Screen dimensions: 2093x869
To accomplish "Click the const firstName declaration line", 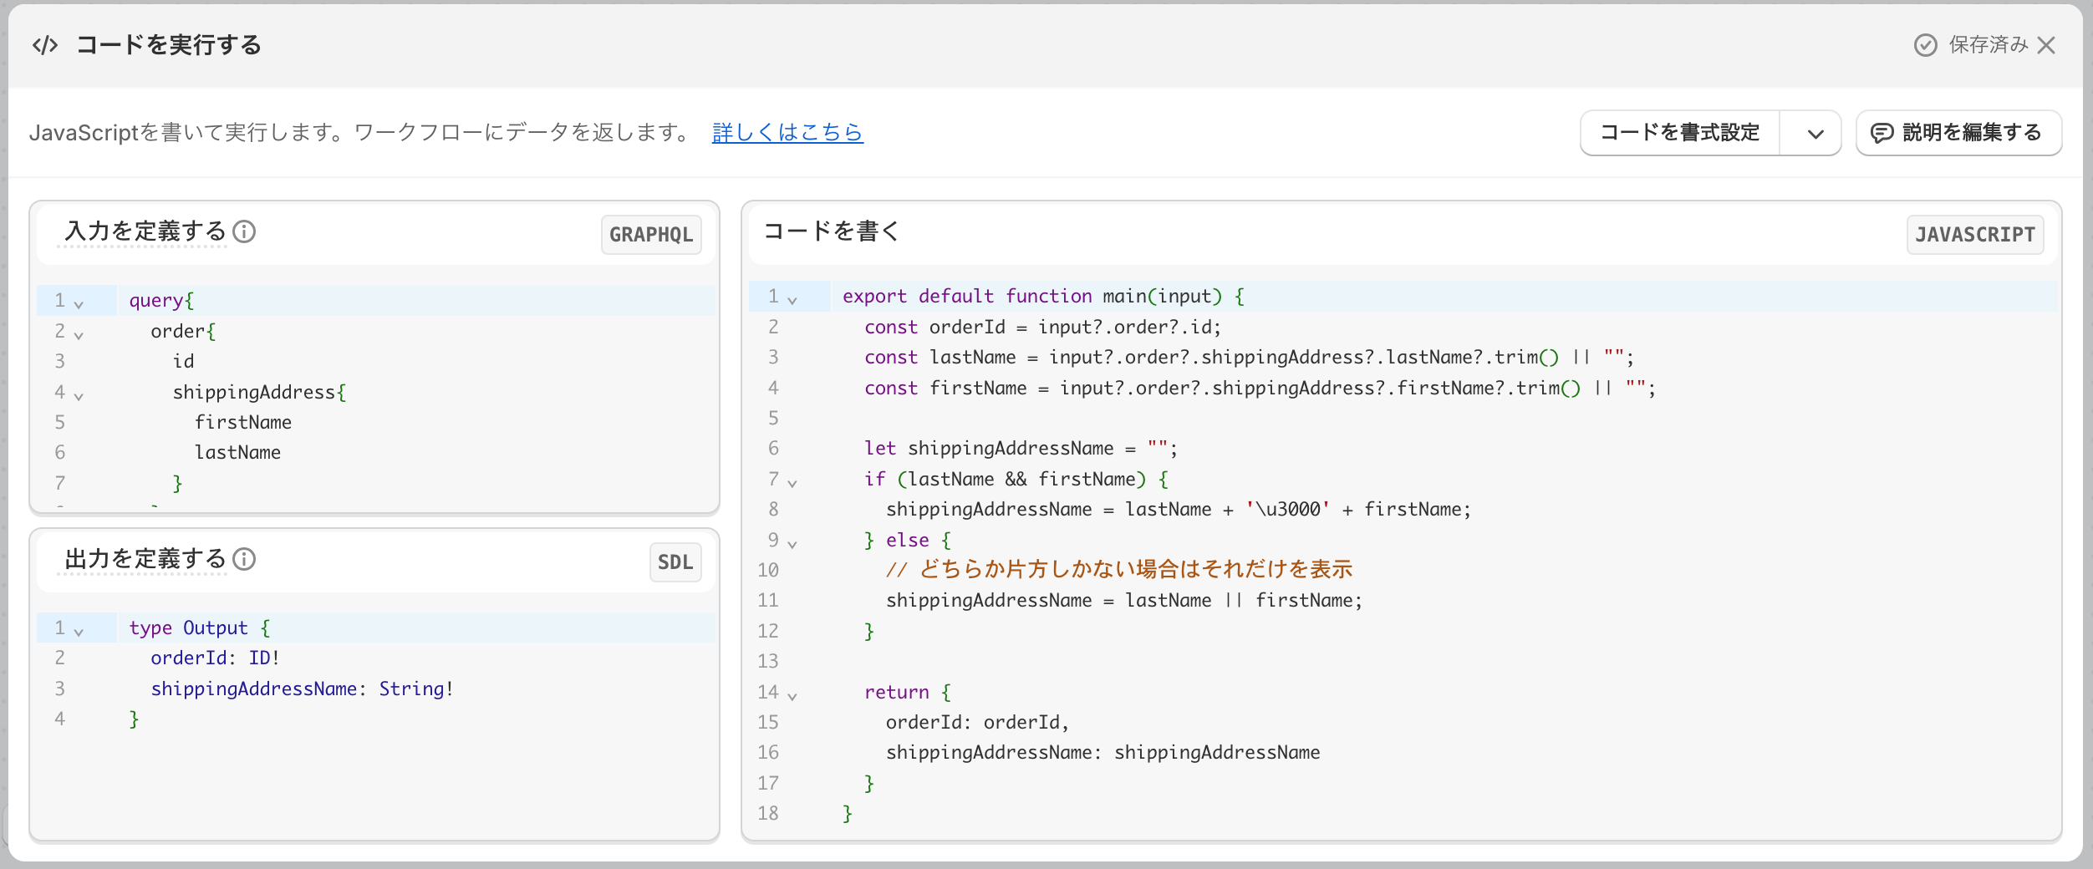I will click(x=1260, y=388).
